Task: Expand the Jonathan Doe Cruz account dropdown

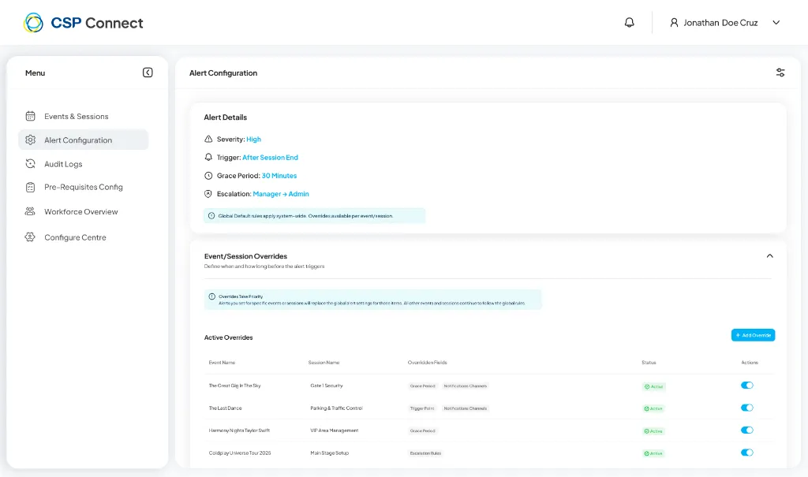Action: 776,23
